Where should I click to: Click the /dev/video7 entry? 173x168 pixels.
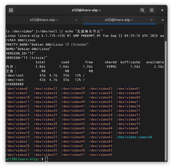(x=127, y=102)
